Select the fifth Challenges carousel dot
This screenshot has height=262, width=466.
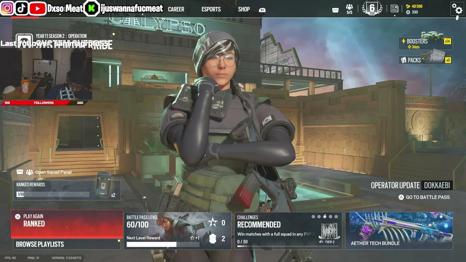pyautogui.click(x=336, y=217)
